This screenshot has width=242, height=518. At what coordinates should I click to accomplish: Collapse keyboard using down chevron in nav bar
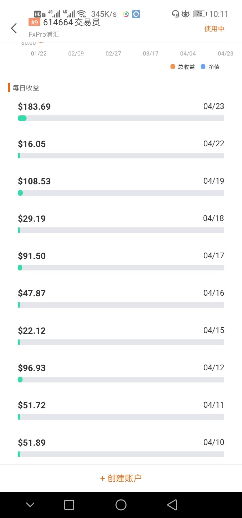30,505
